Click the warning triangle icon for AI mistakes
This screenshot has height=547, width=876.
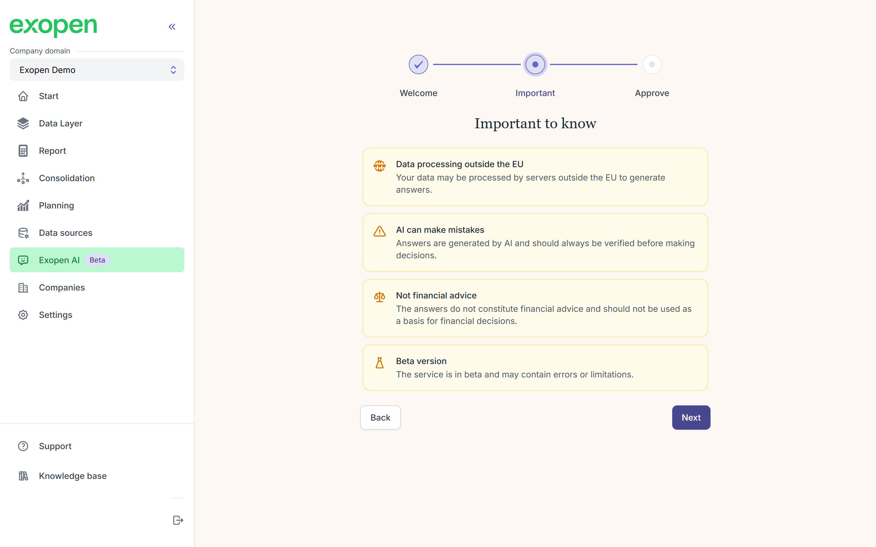point(379,231)
